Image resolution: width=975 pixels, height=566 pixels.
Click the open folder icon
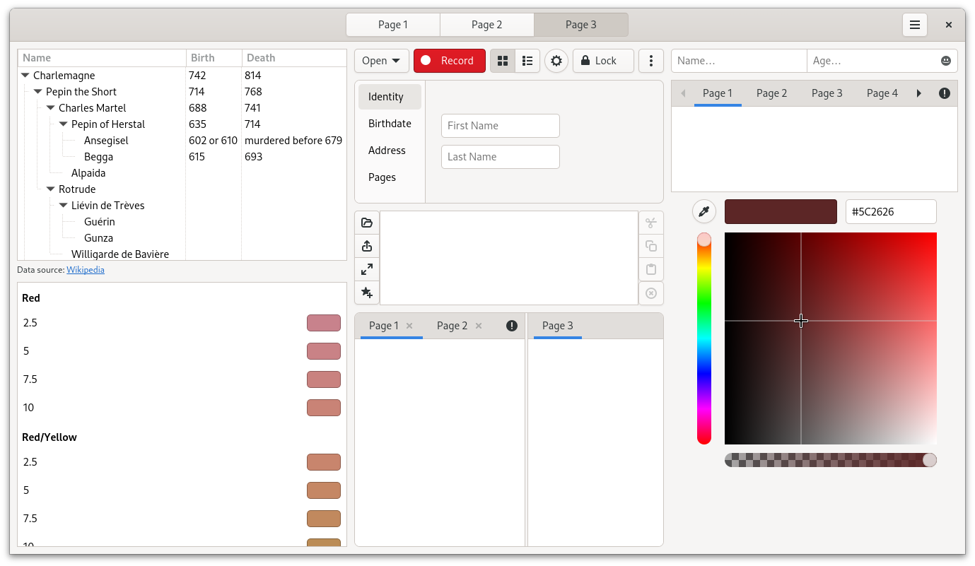[367, 223]
